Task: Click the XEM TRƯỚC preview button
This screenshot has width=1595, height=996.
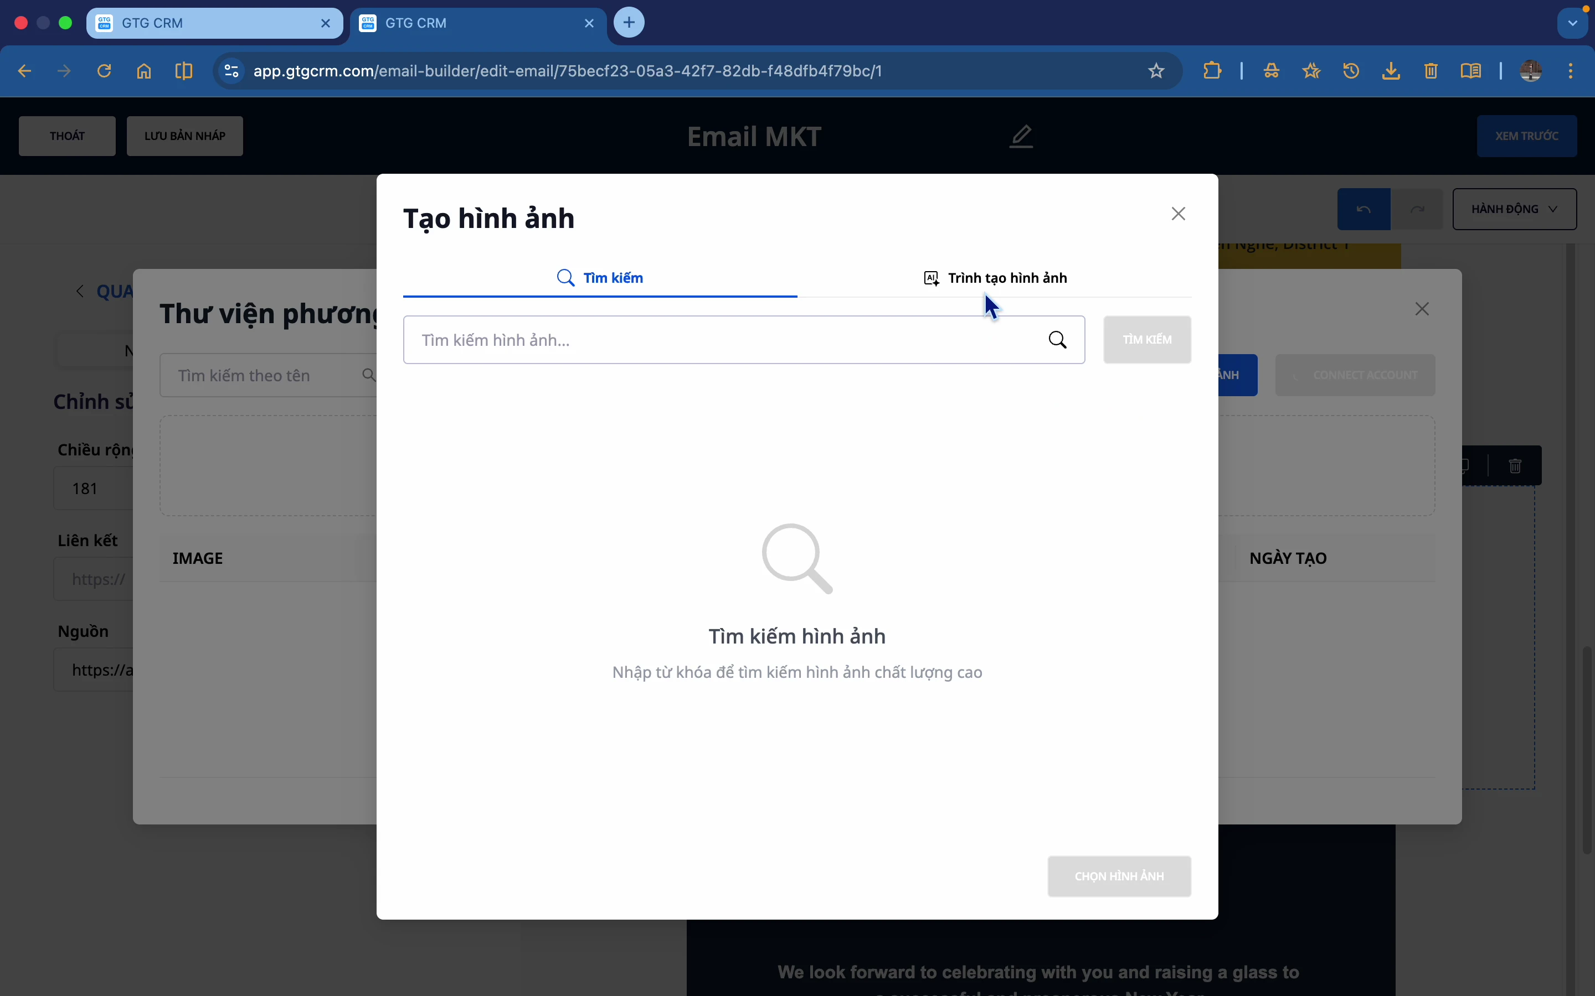Action: coord(1526,136)
